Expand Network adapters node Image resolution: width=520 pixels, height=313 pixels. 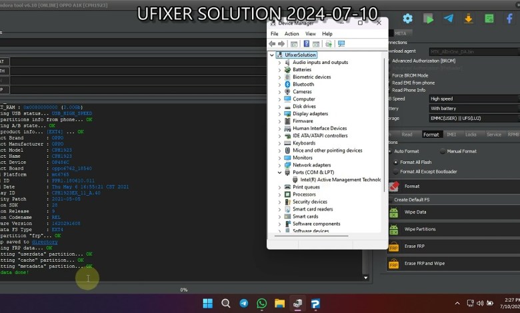tap(279, 165)
